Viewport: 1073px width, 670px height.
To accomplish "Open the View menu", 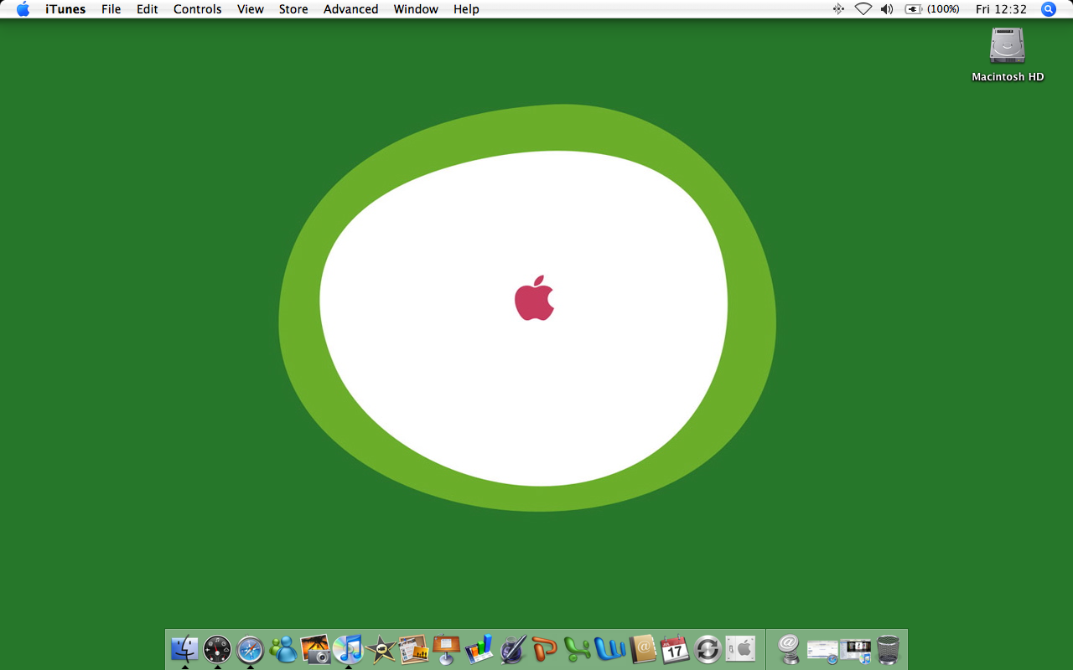I will tap(251, 9).
